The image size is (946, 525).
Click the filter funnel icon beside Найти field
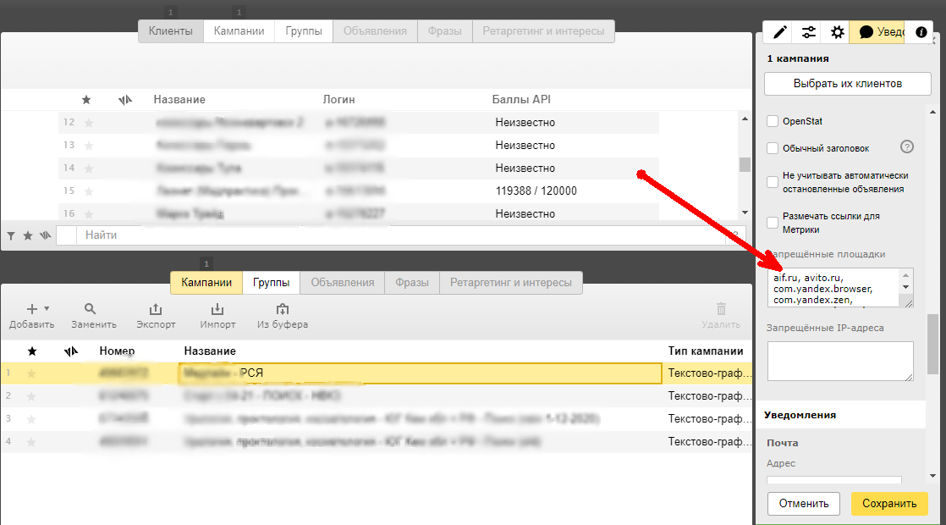tap(11, 236)
